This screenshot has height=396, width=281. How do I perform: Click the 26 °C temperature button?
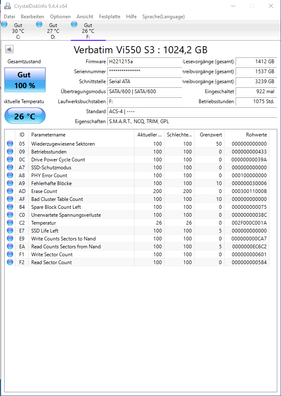(25, 116)
